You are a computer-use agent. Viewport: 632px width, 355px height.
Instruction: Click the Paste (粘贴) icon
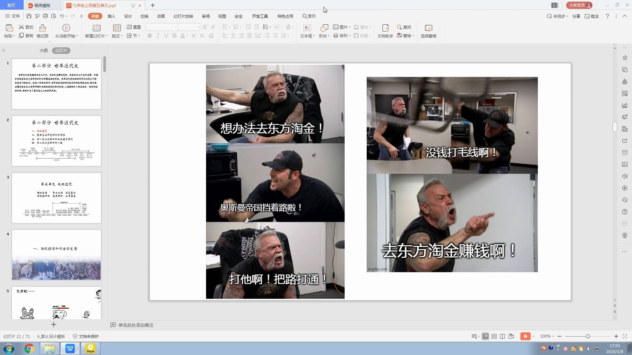9,28
